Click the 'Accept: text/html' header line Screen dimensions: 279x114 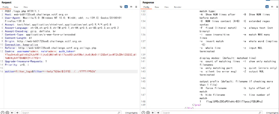coord(58,25)
